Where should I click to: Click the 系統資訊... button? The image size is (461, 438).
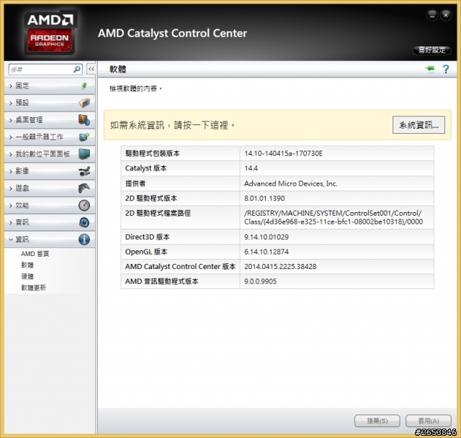(x=419, y=125)
